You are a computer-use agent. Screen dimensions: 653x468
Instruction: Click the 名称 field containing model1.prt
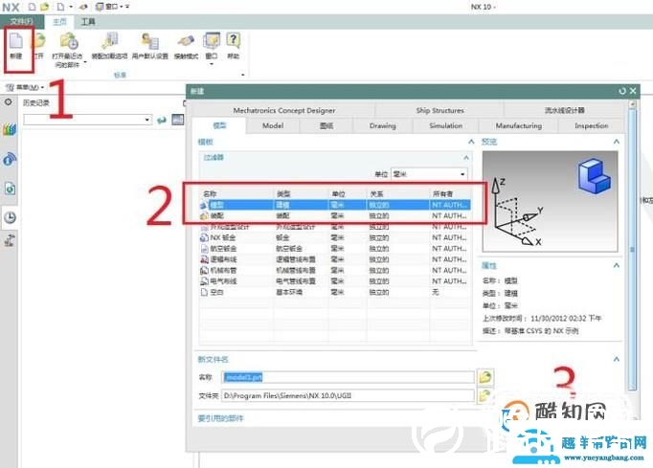pos(348,377)
